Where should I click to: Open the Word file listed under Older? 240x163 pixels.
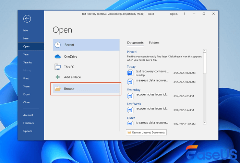click(152, 122)
